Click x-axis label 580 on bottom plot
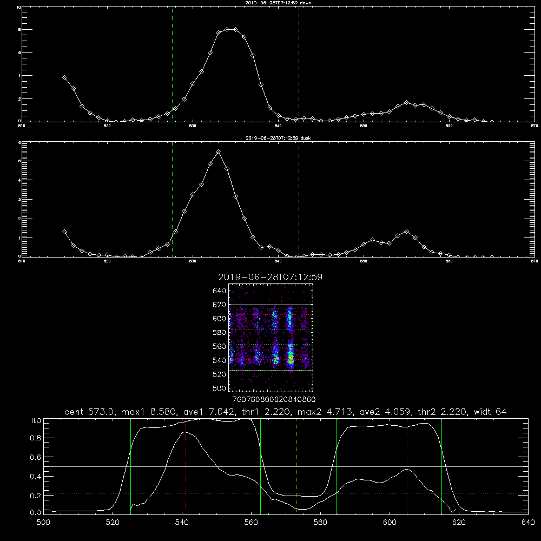541x541 pixels. click(320, 523)
